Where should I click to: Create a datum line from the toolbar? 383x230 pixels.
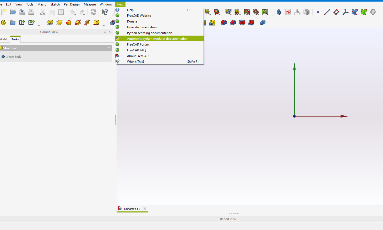327,12
